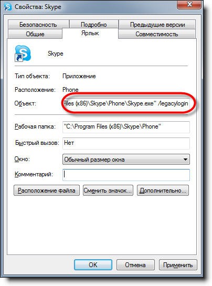Click the shortcut name field showing Skype
Screen dimensions: 212x286
click(56, 54)
